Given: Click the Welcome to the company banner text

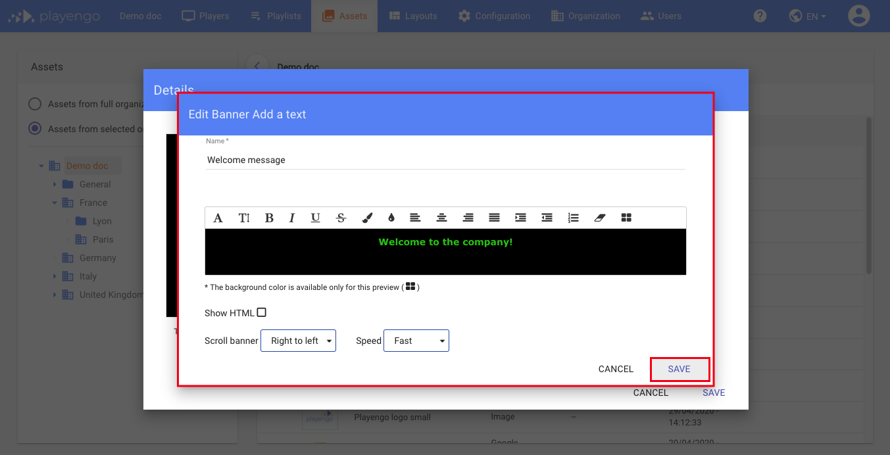Looking at the screenshot, I should pos(445,242).
